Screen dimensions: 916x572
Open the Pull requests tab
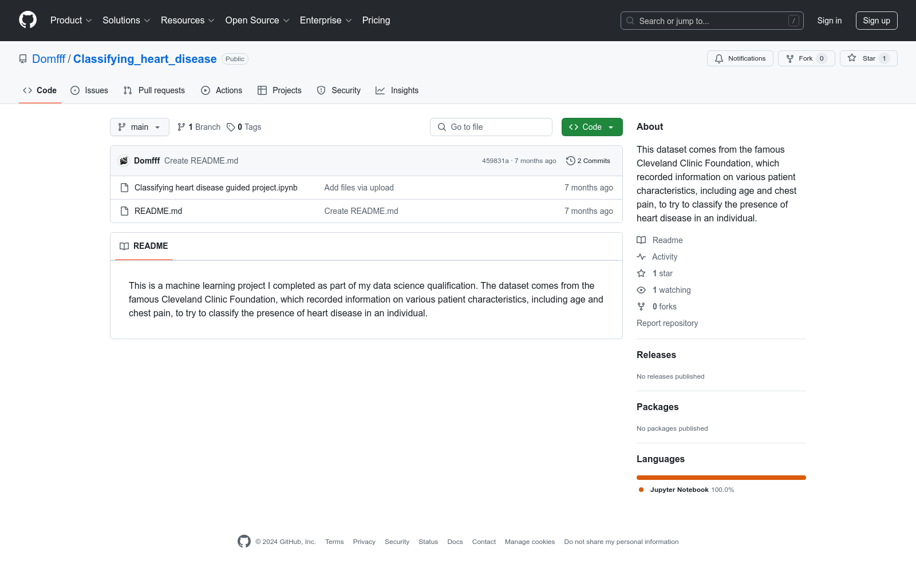pyautogui.click(x=154, y=90)
